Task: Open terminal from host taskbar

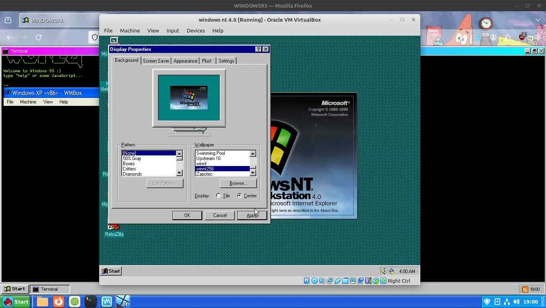Action: tap(91, 302)
